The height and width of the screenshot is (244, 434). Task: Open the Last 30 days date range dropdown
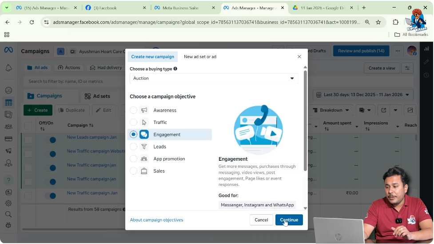[363, 95]
